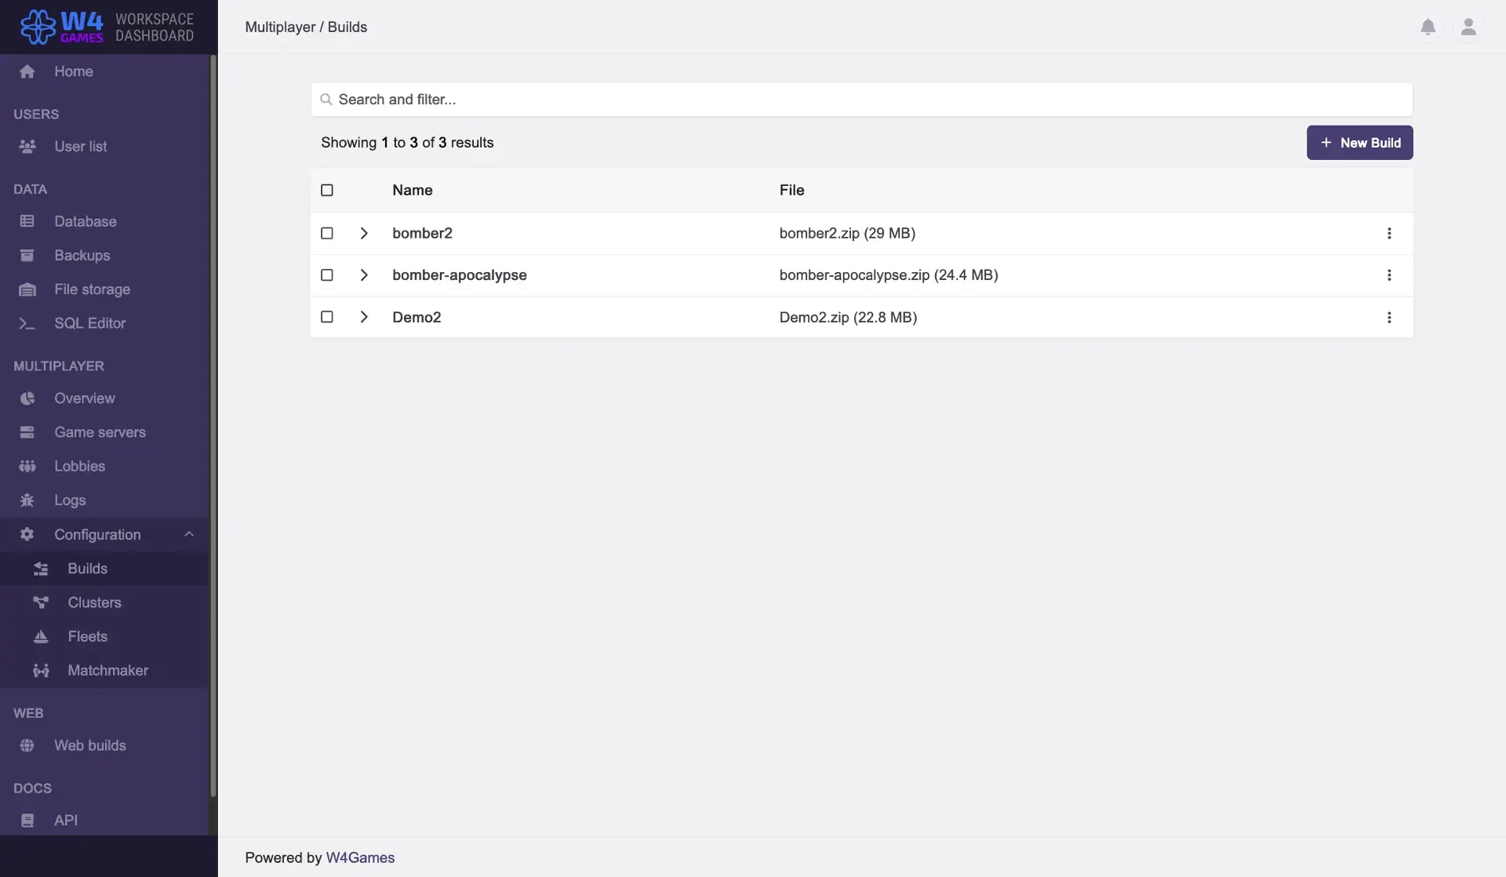Screen dimensions: 1506x877
Task: Click the Game servers sidebar icon
Action: [27, 432]
